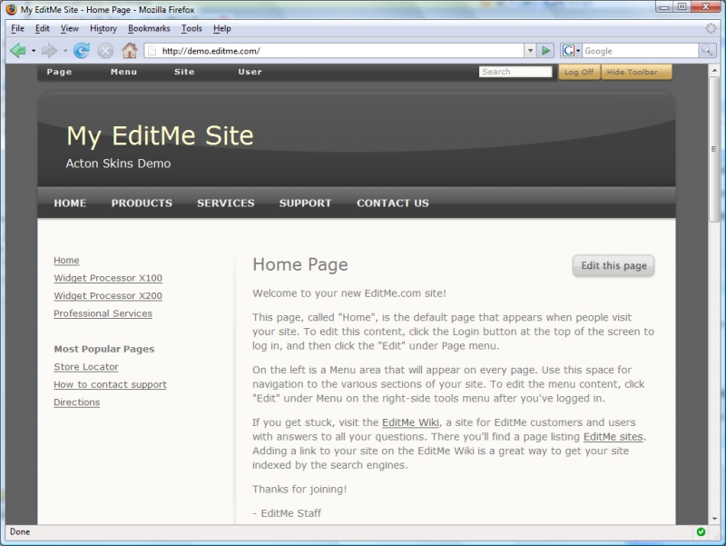The width and height of the screenshot is (726, 546).
Task: Open the Store Locator link
Action: [x=86, y=367]
